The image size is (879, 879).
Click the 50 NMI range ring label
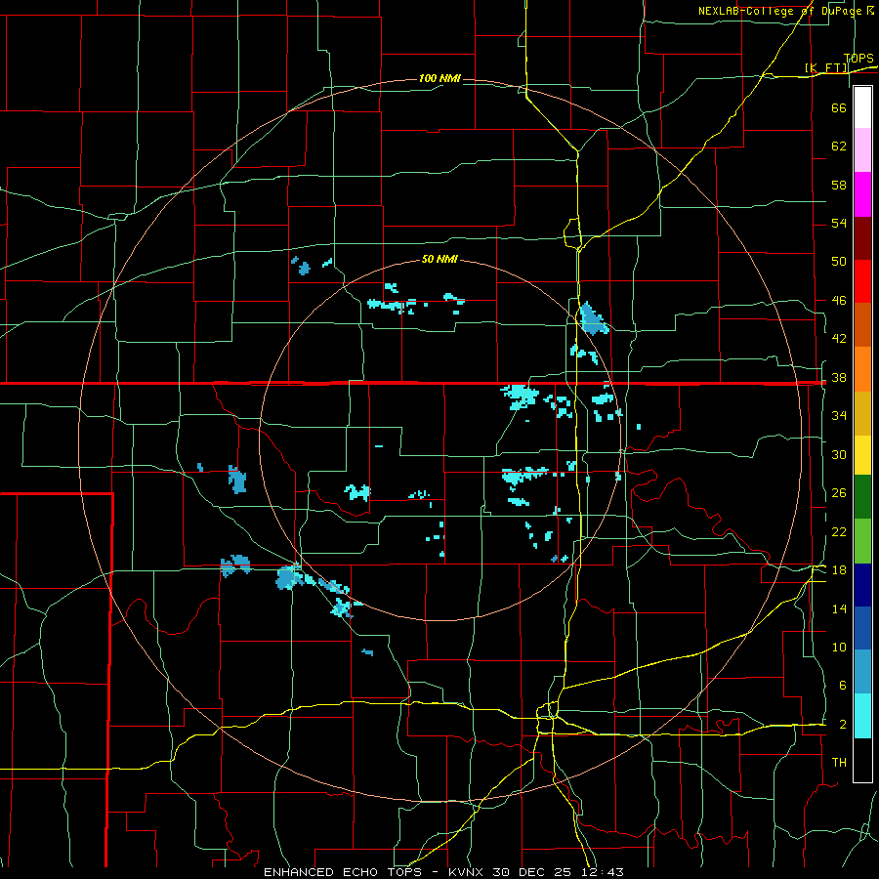[x=439, y=259]
